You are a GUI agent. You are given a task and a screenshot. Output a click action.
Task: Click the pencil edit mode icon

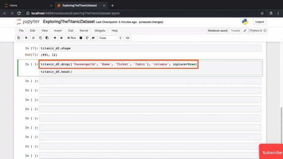click(245, 30)
